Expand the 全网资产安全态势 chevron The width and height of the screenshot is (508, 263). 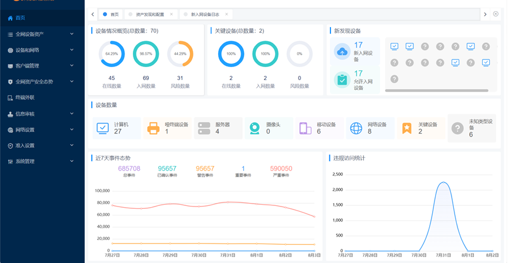(72, 81)
